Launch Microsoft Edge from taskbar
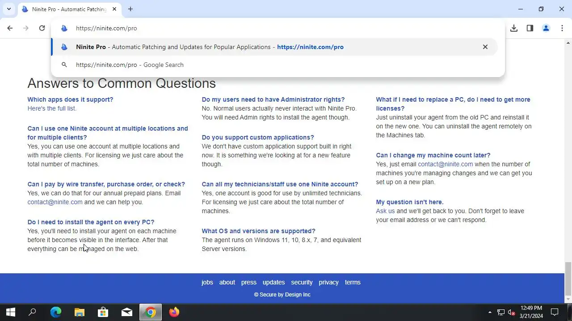Image resolution: width=572 pixels, height=321 pixels. click(x=56, y=312)
